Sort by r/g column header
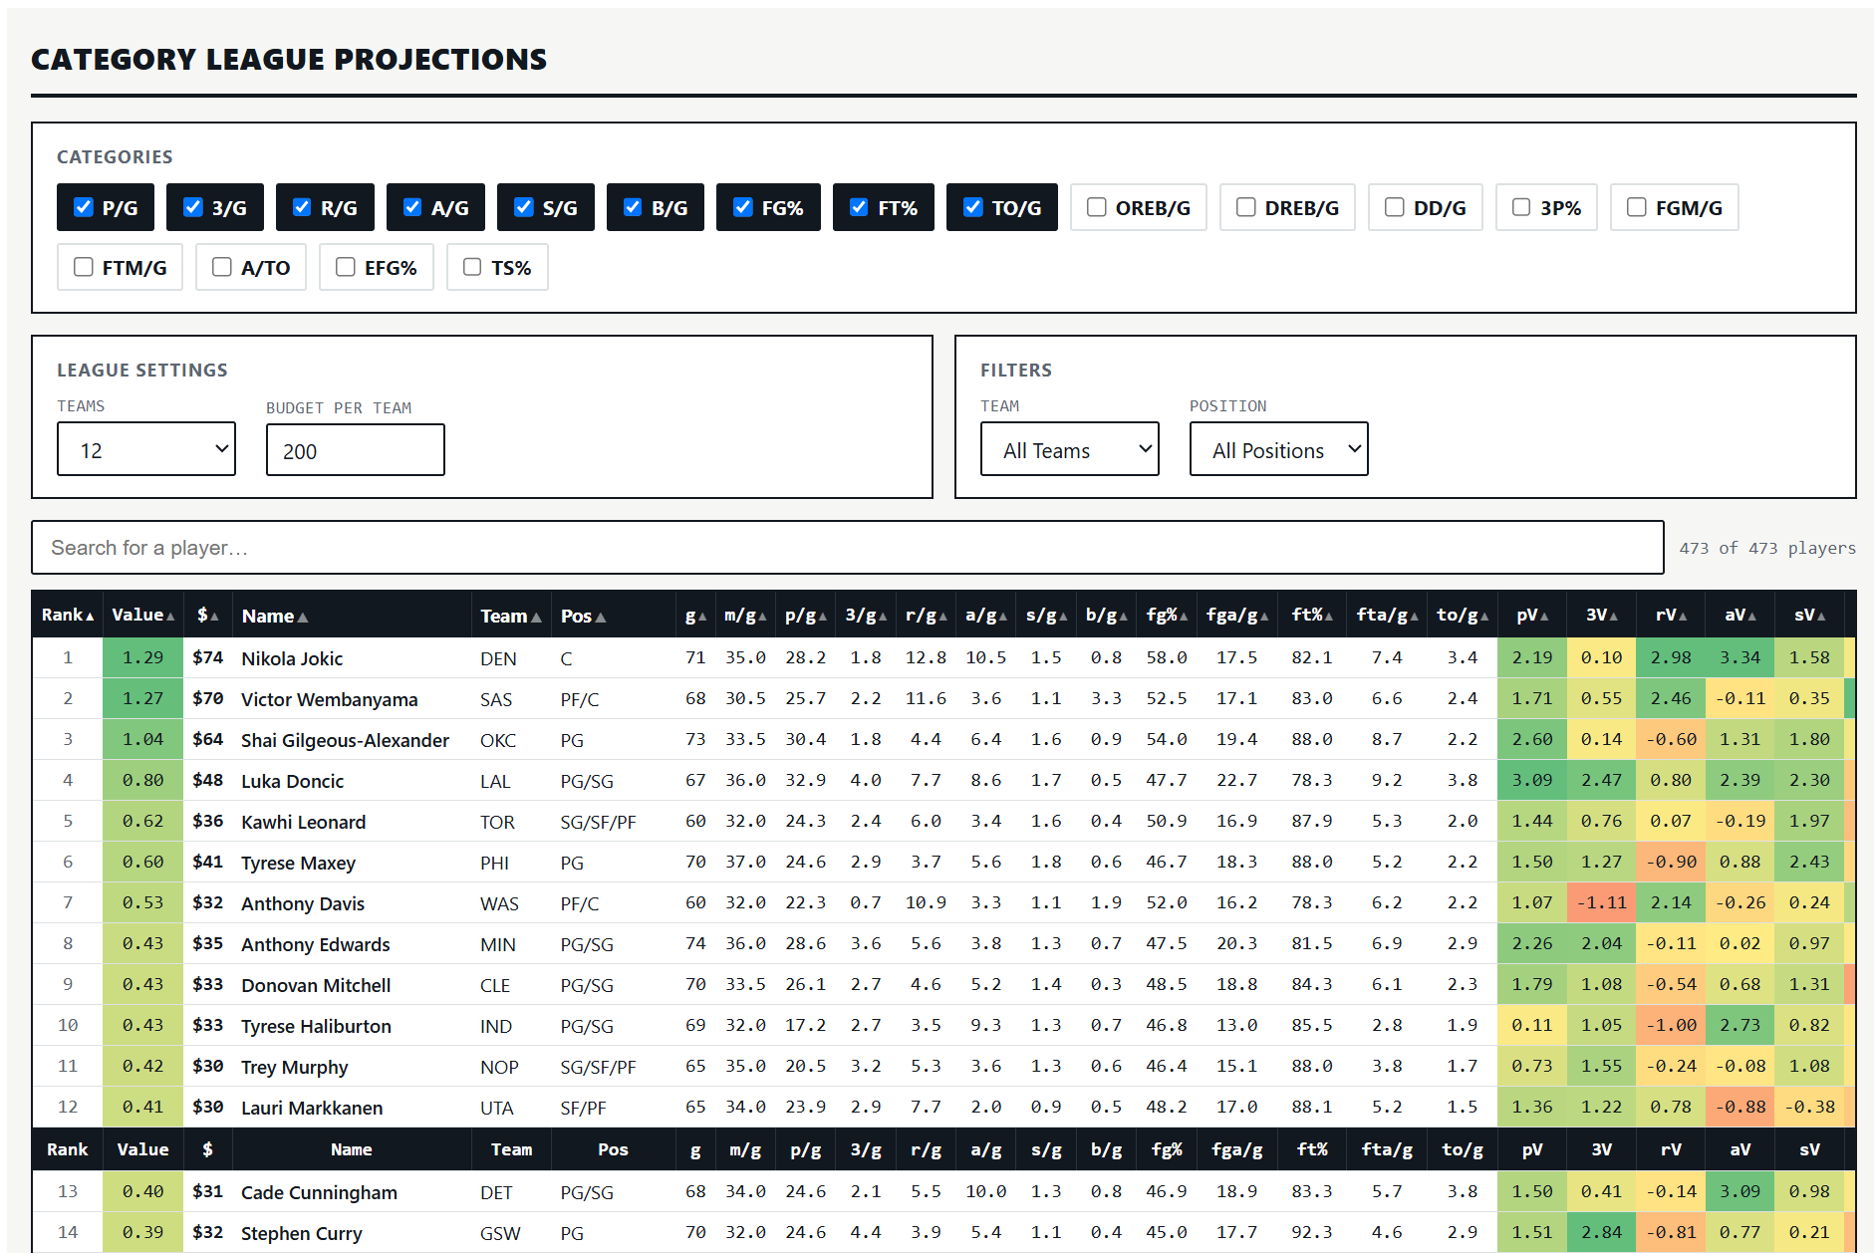1874x1253 pixels. (x=927, y=616)
